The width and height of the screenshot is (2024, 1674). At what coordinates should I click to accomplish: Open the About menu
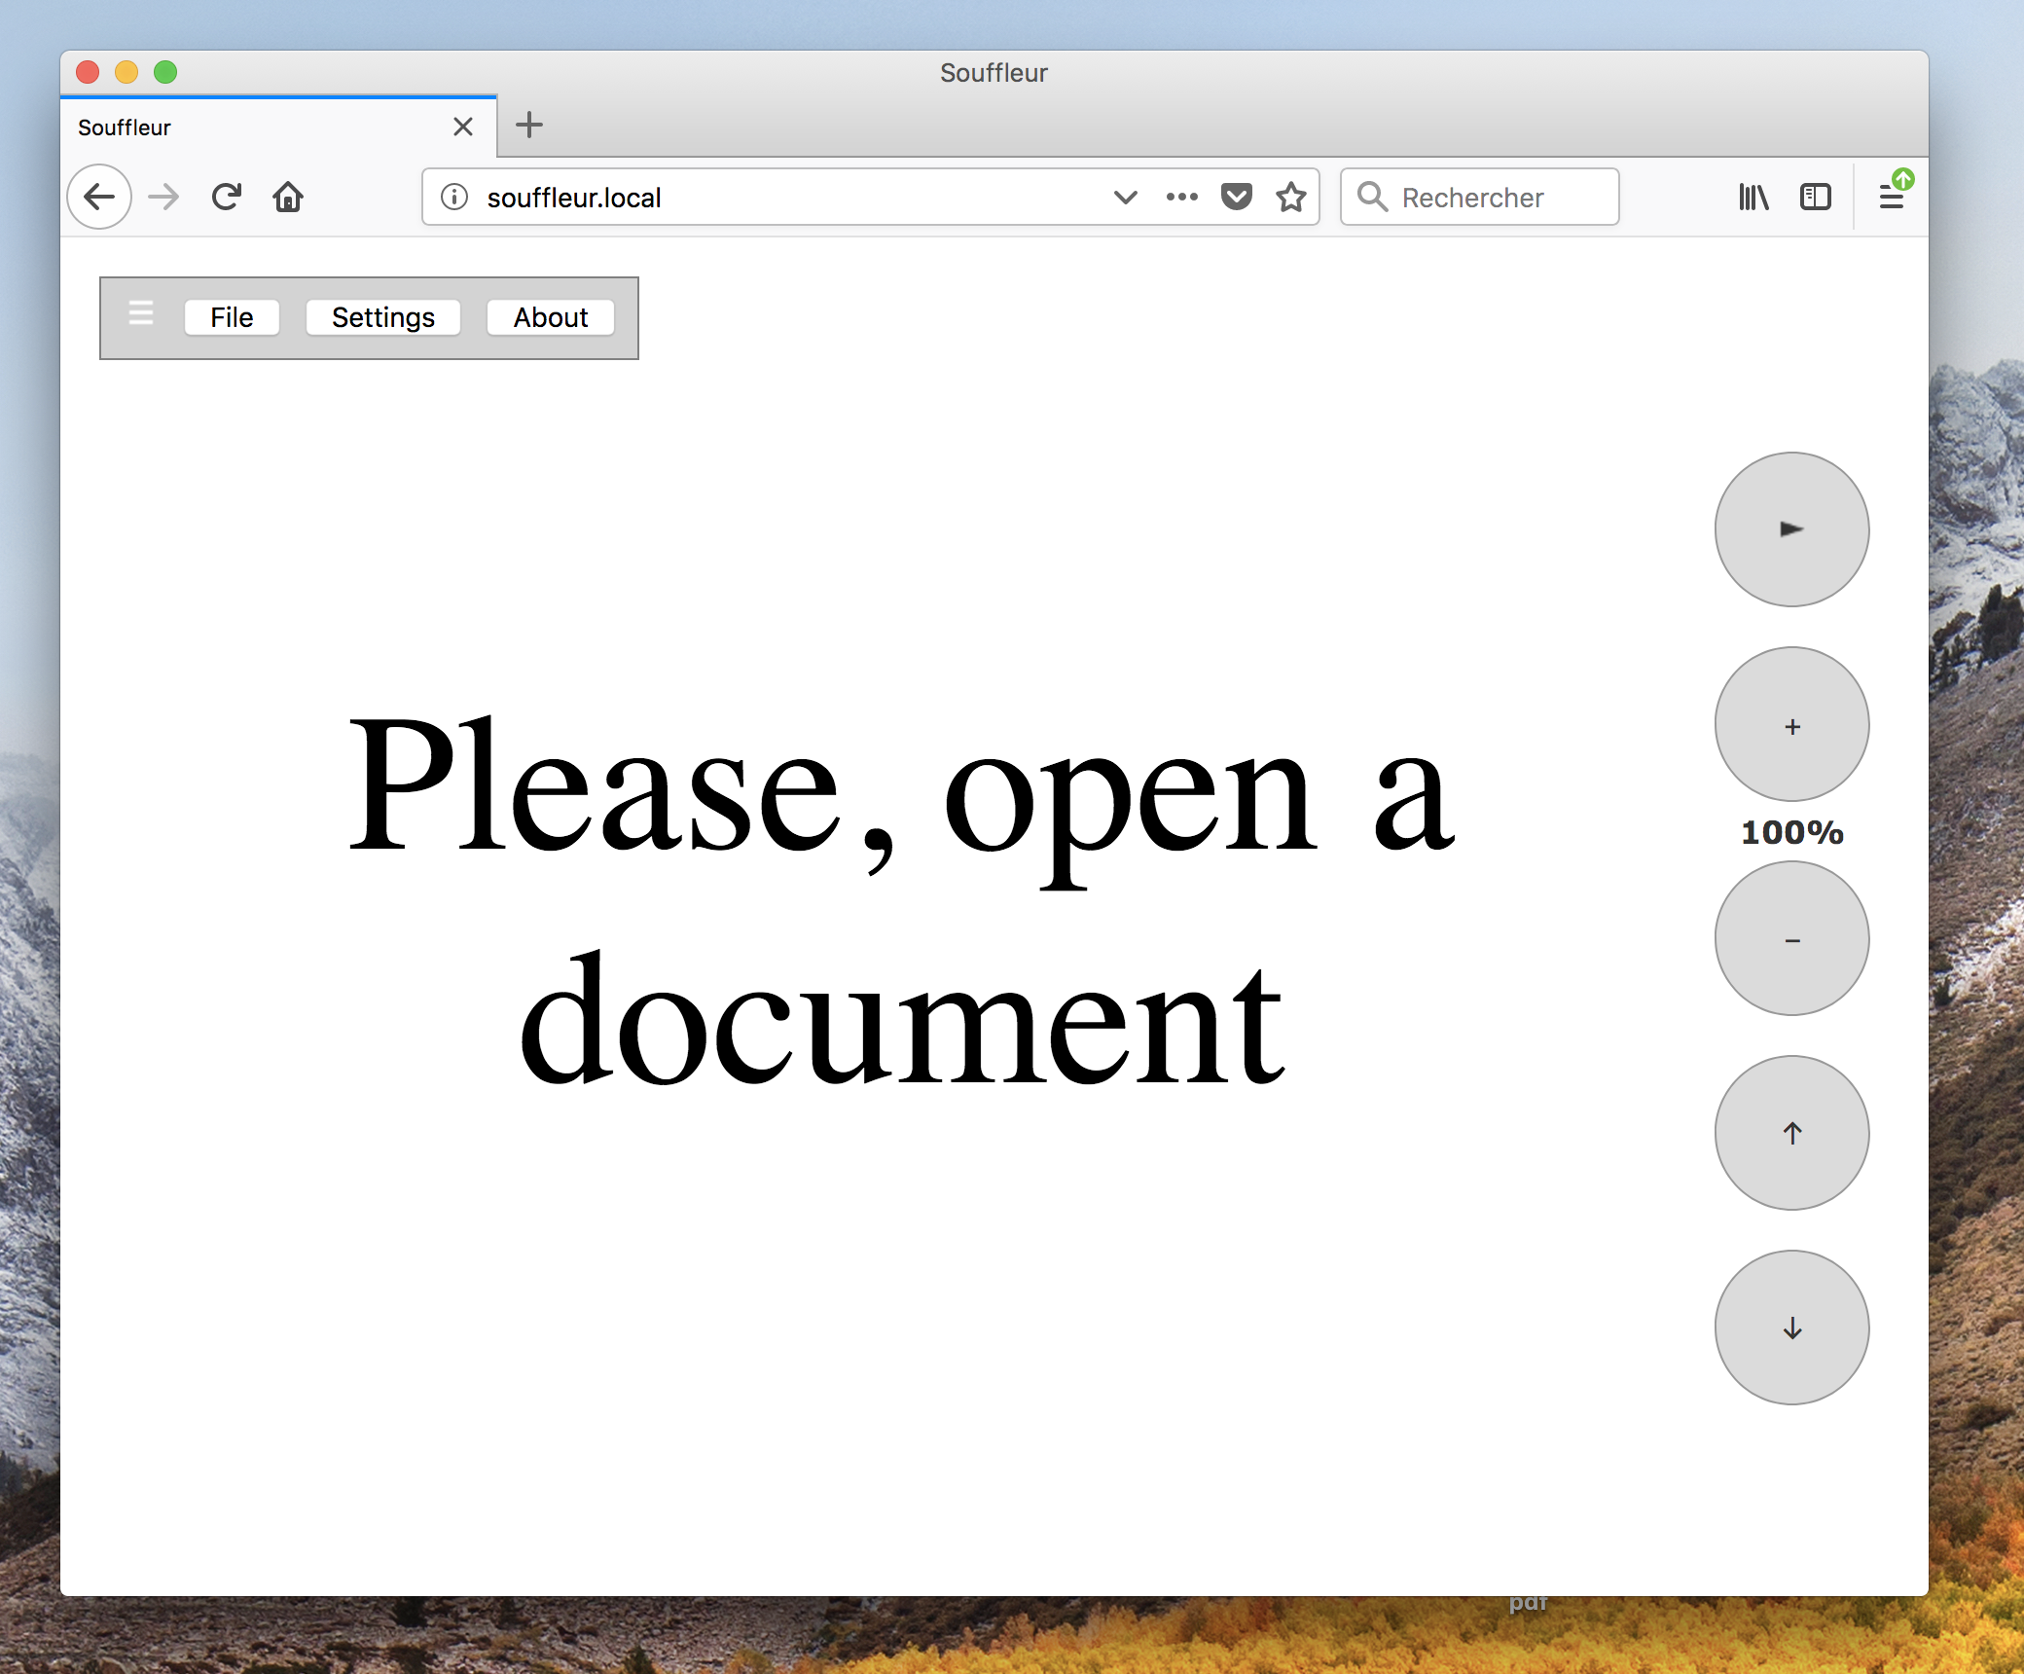[551, 317]
